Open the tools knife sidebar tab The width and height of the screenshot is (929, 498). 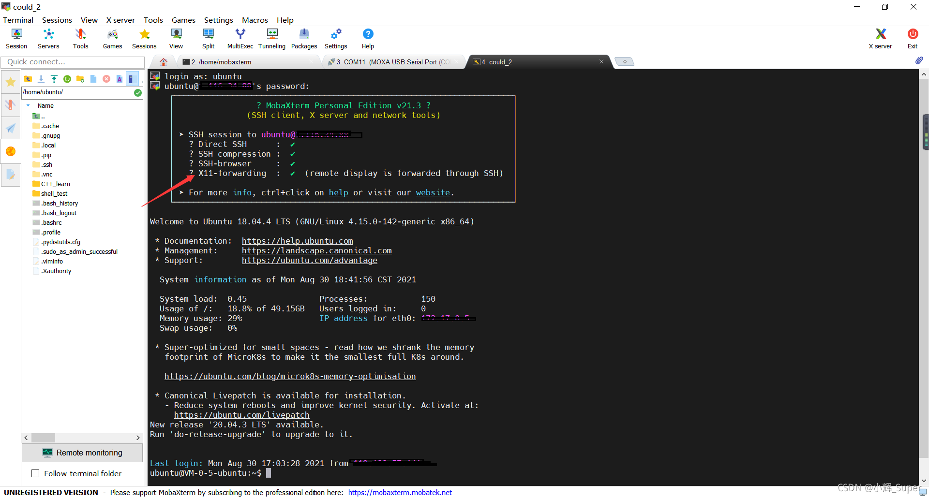point(11,105)
